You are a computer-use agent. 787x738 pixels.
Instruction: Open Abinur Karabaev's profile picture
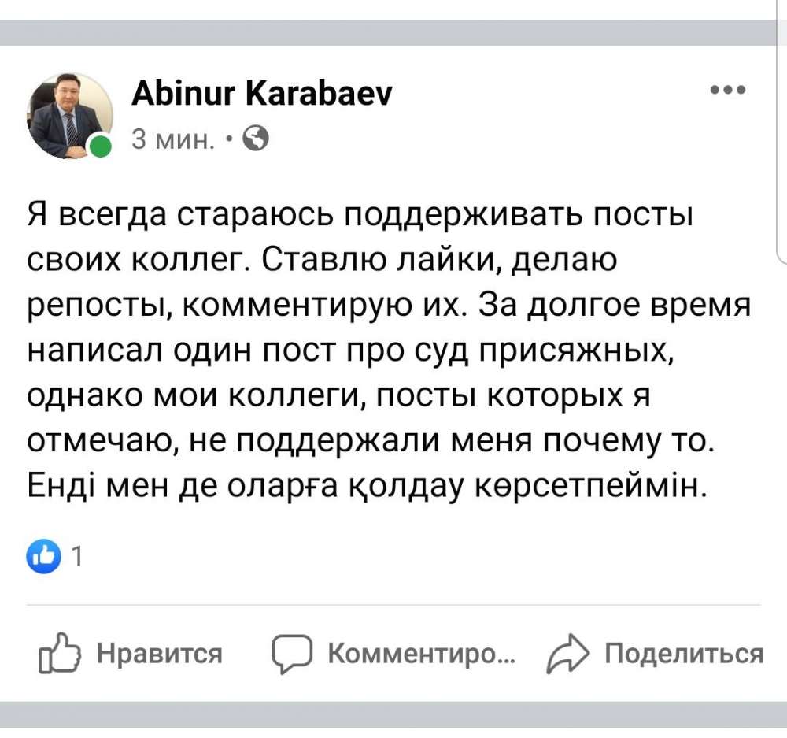click(69, 115)
